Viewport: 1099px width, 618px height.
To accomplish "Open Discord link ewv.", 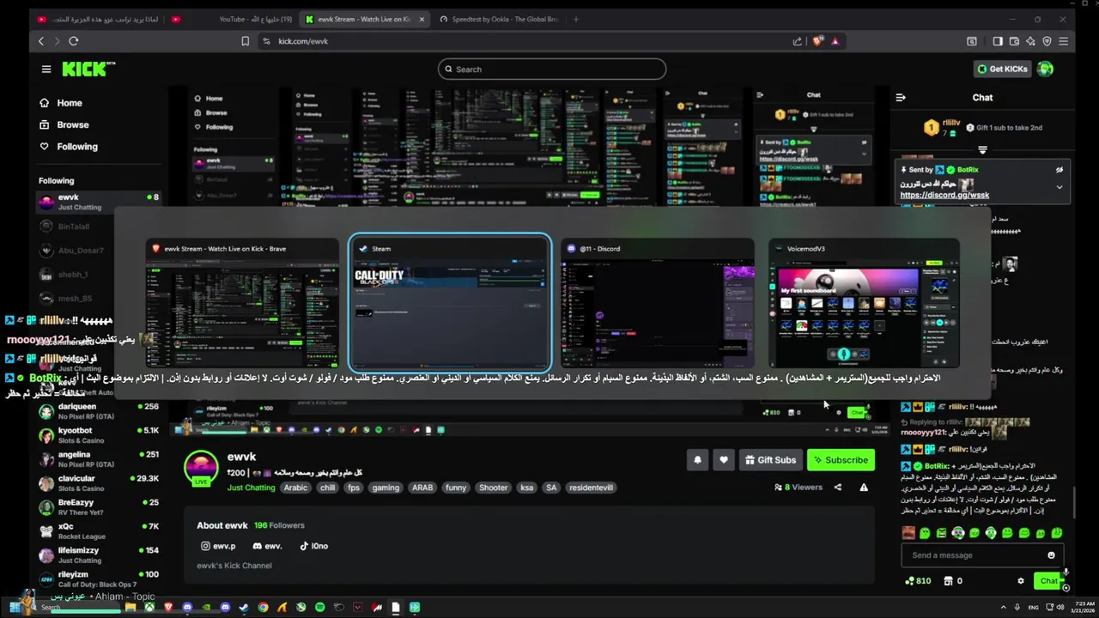I will (x=267, y=546).
